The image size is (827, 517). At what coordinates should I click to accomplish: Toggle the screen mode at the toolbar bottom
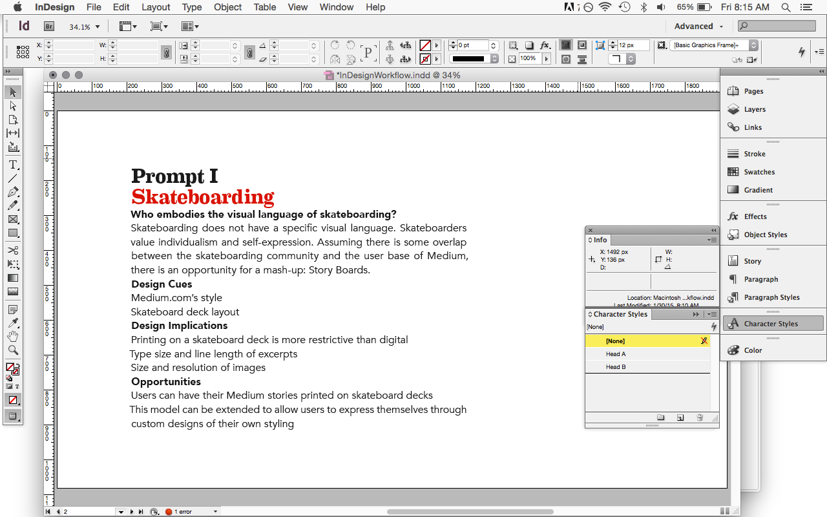[x=13, y=416]
